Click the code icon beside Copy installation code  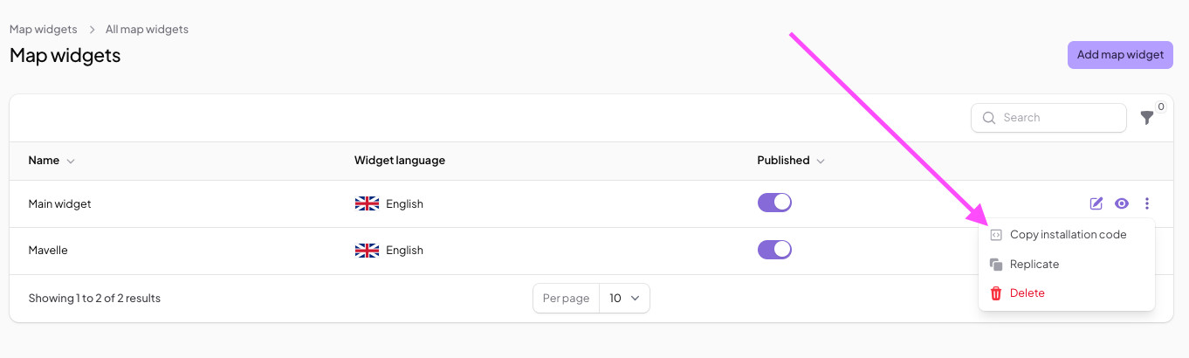(995, 235)
